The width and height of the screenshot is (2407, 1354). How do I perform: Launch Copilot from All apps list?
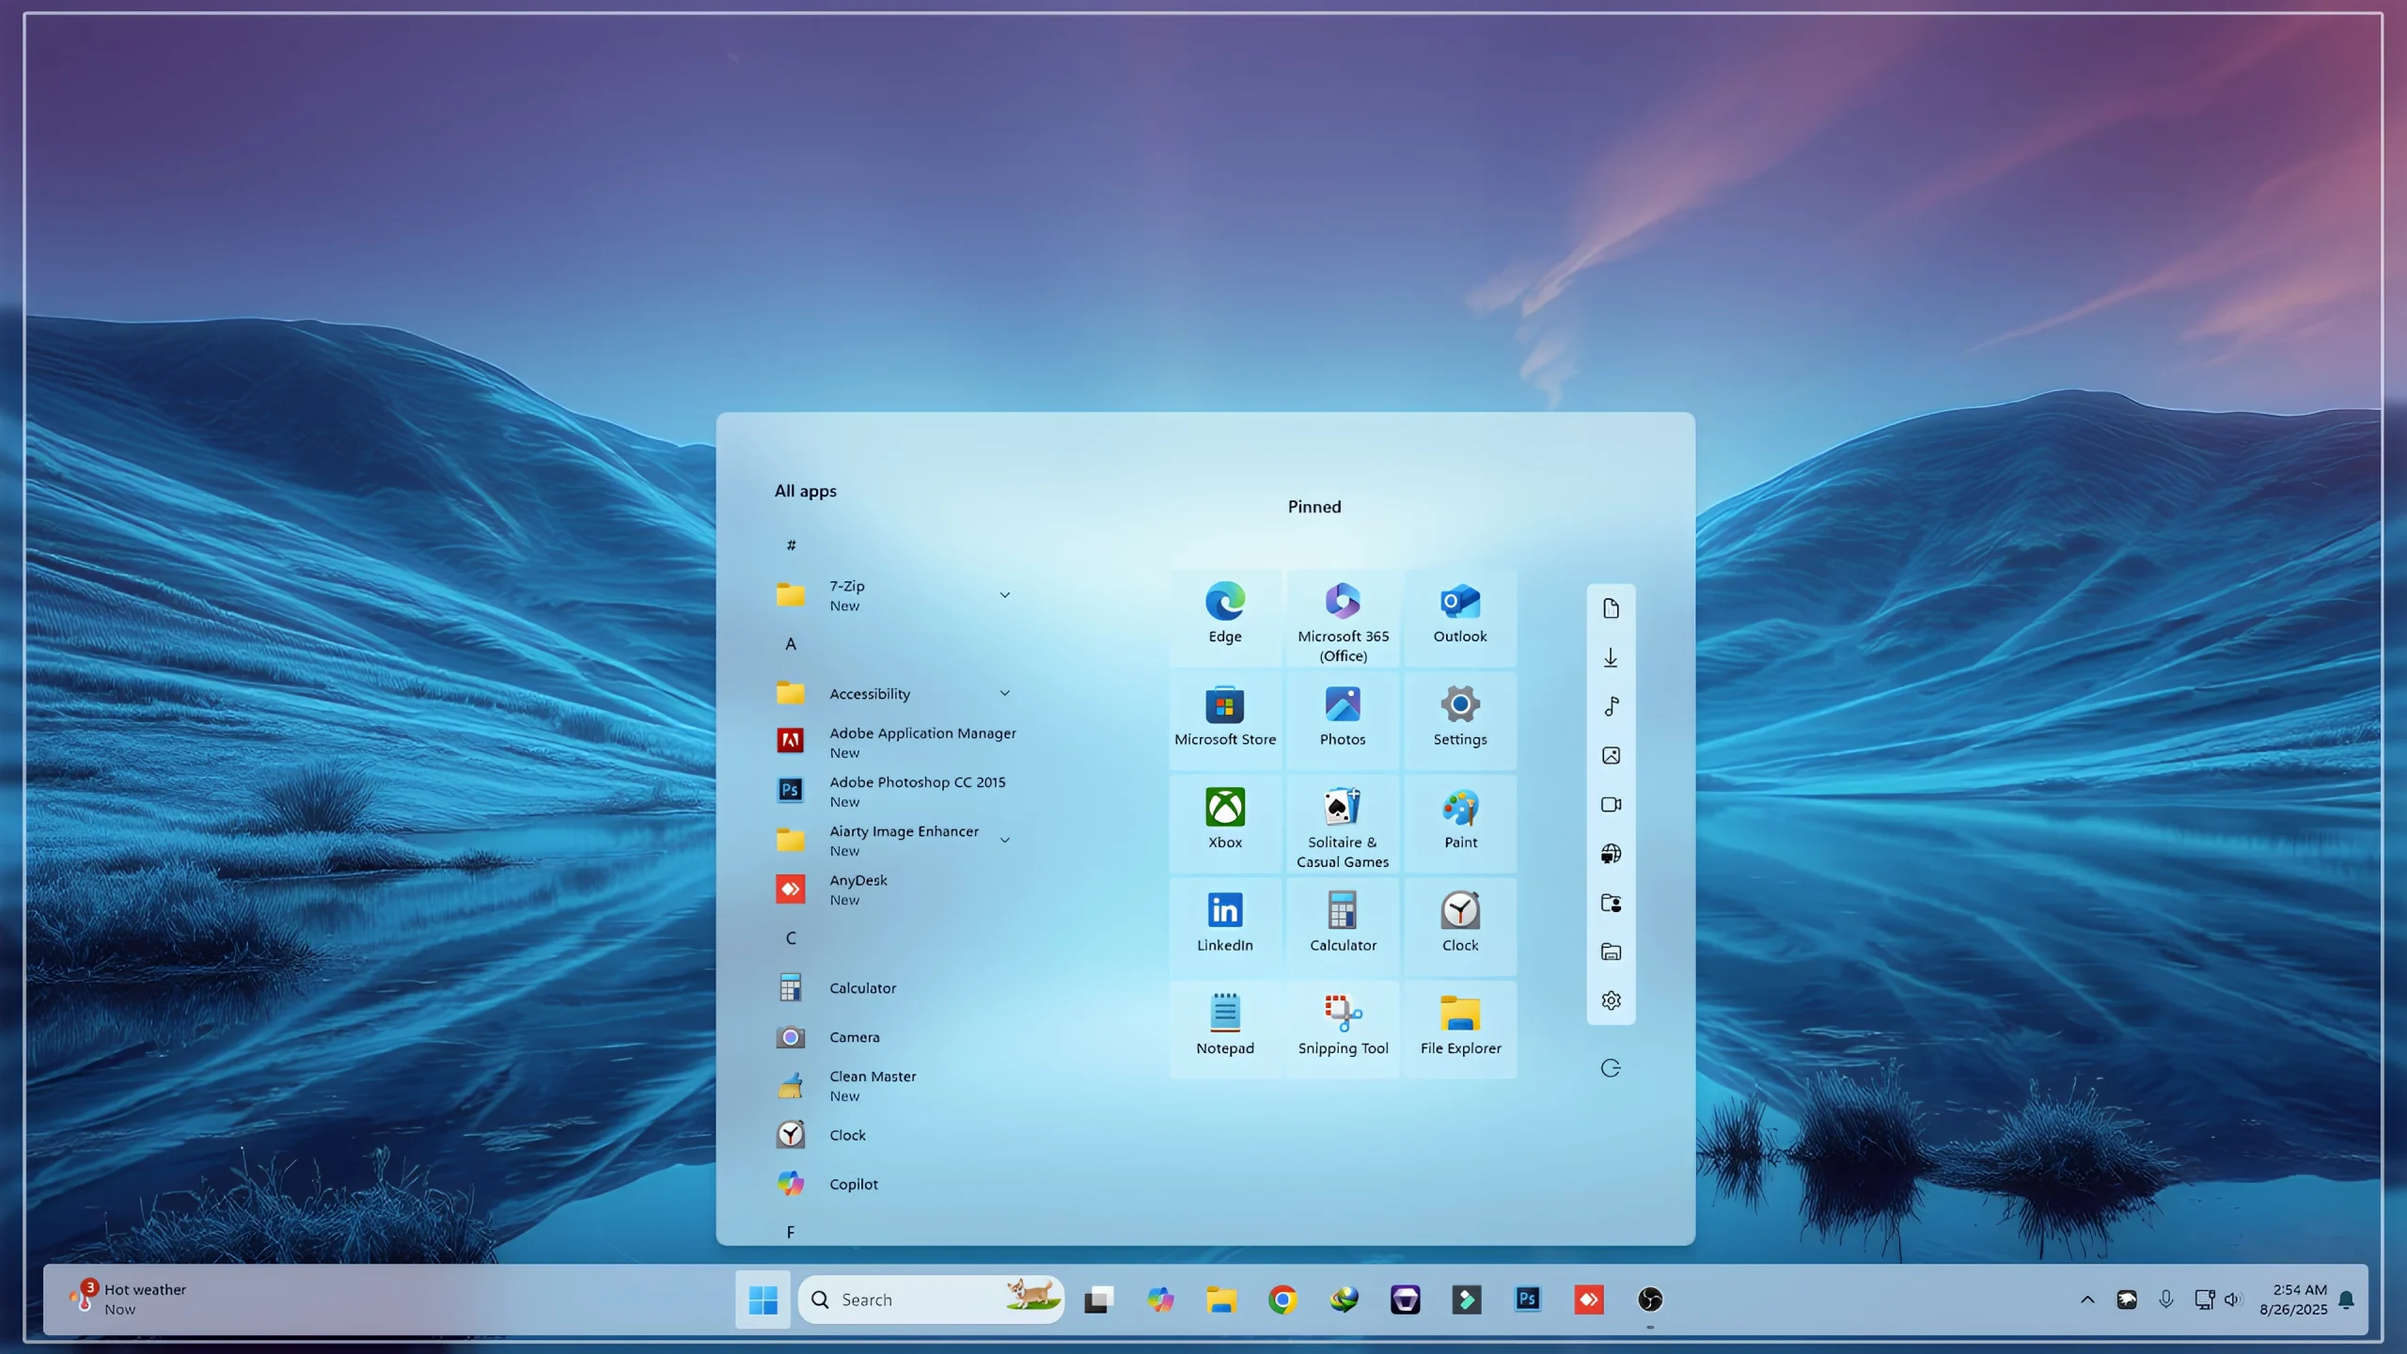[898, 1184]
